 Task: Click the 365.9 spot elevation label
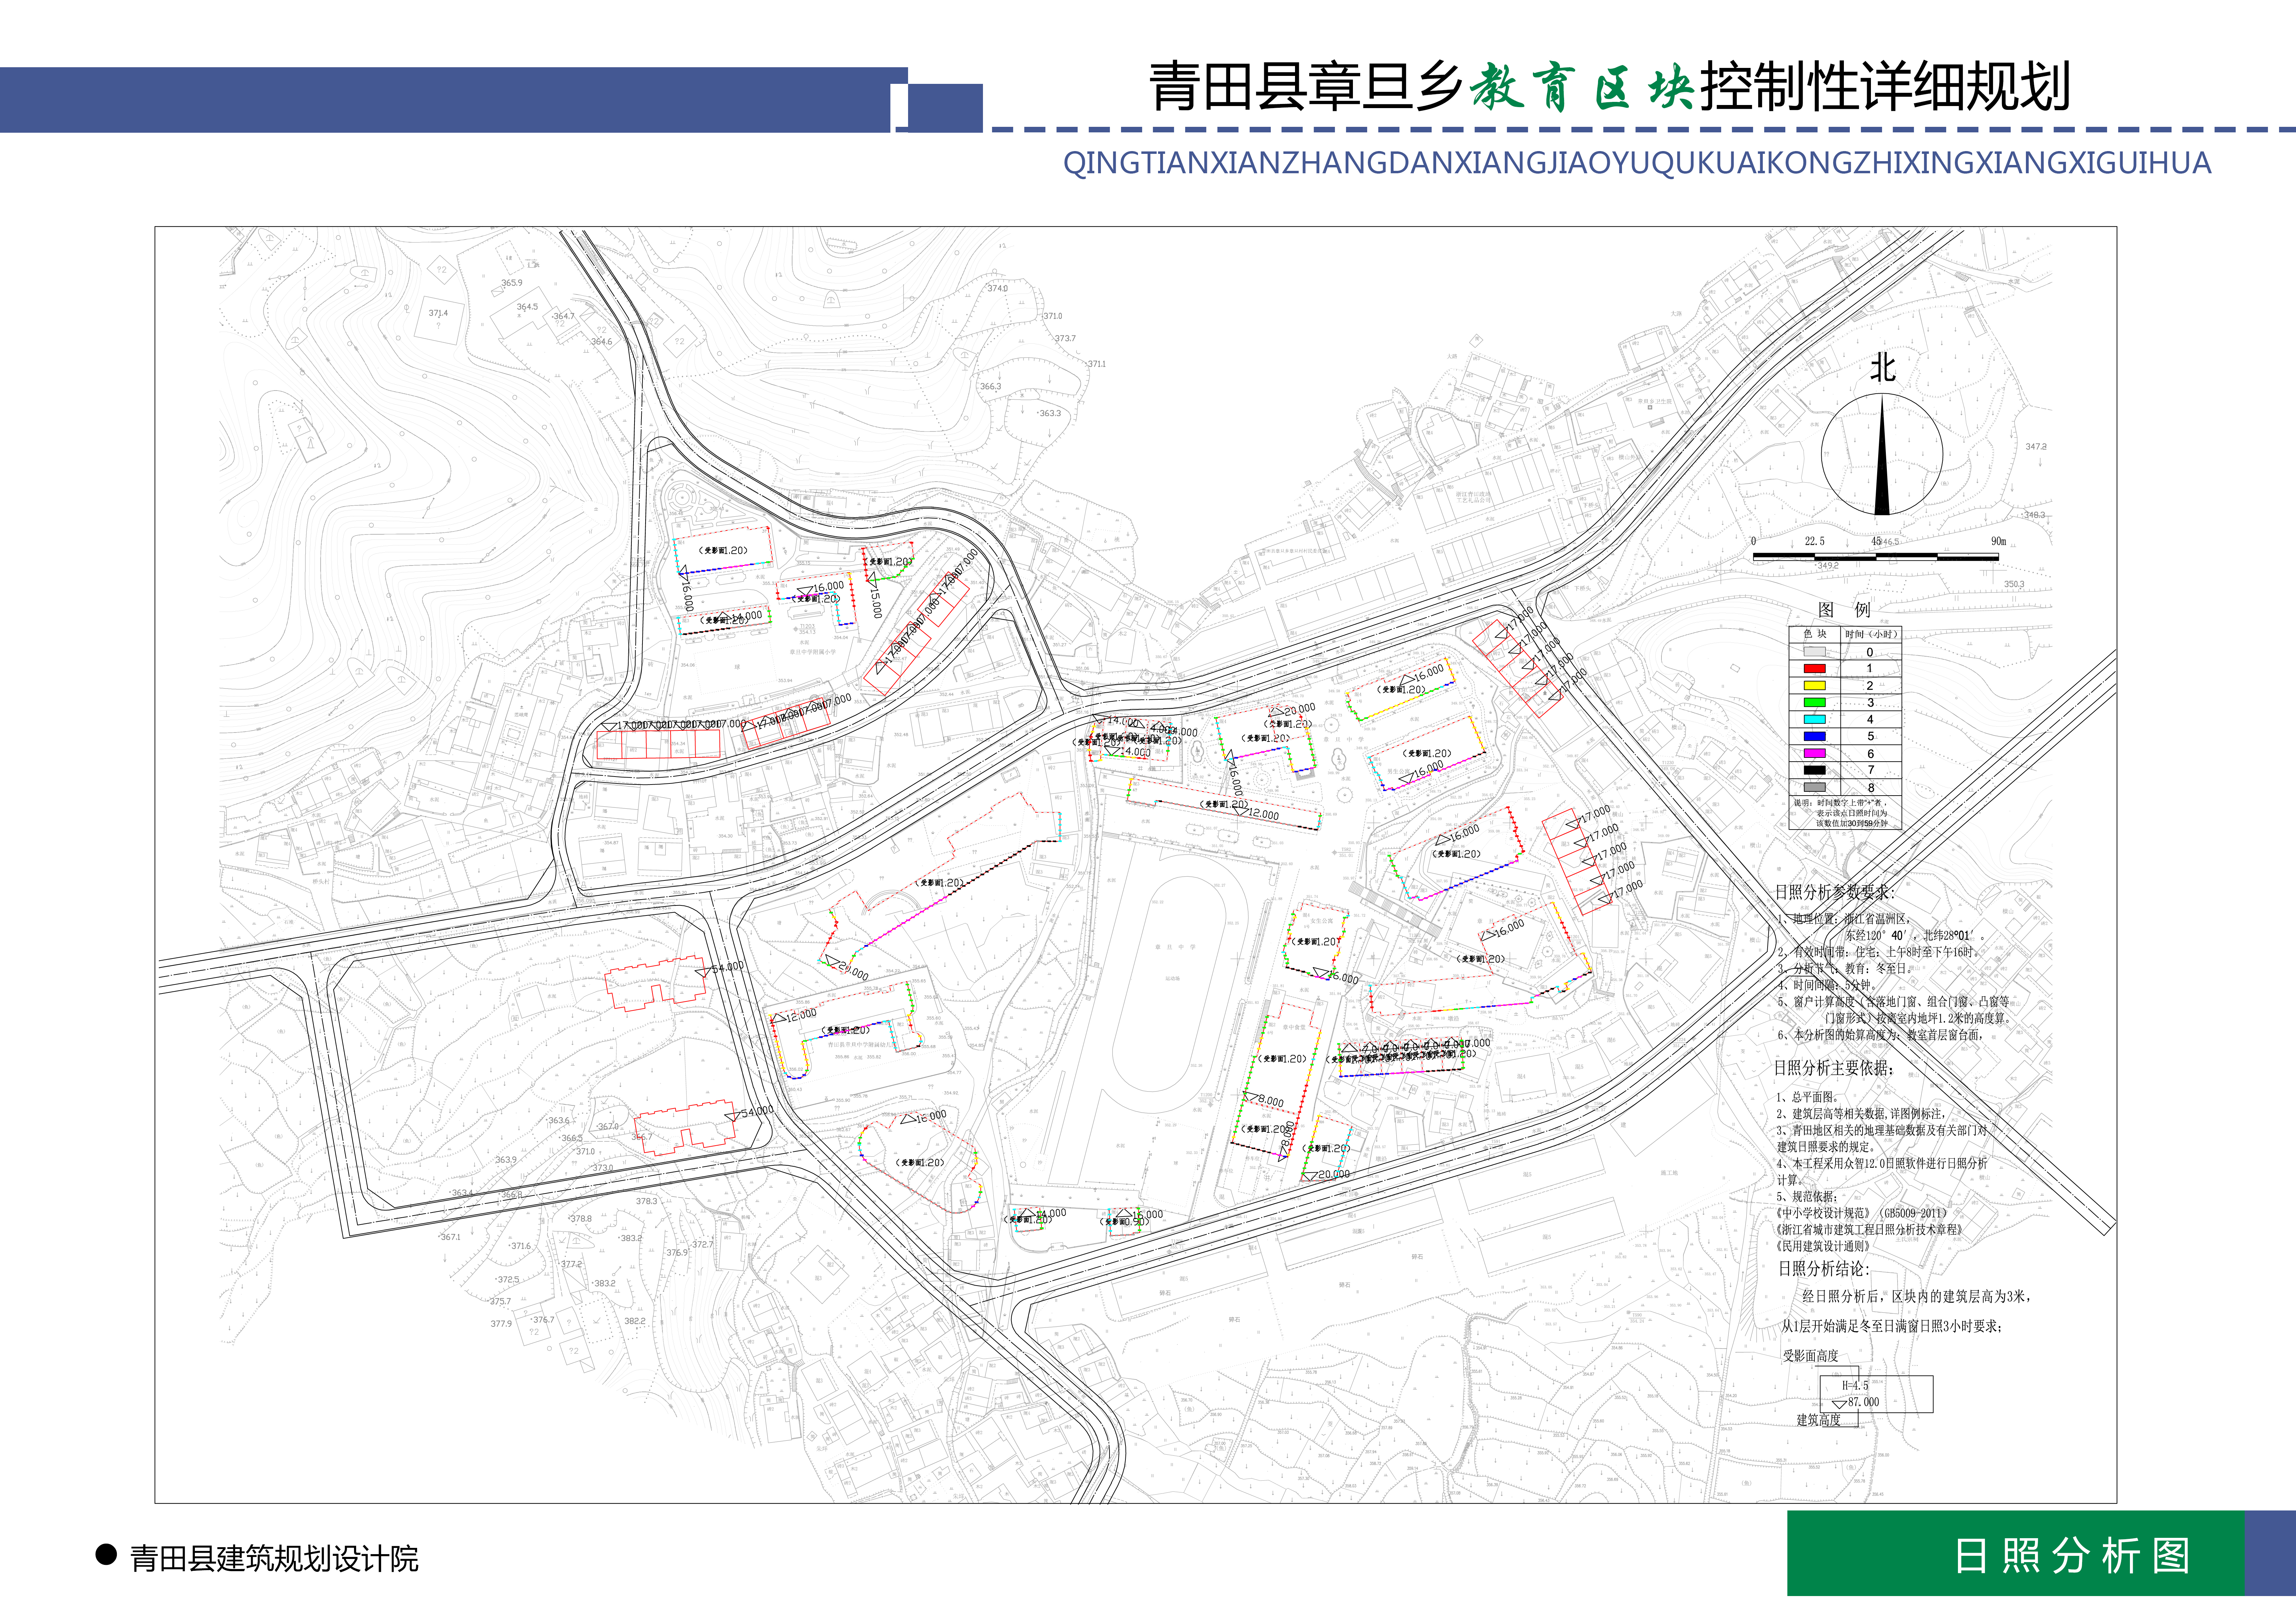coord(512,283)
